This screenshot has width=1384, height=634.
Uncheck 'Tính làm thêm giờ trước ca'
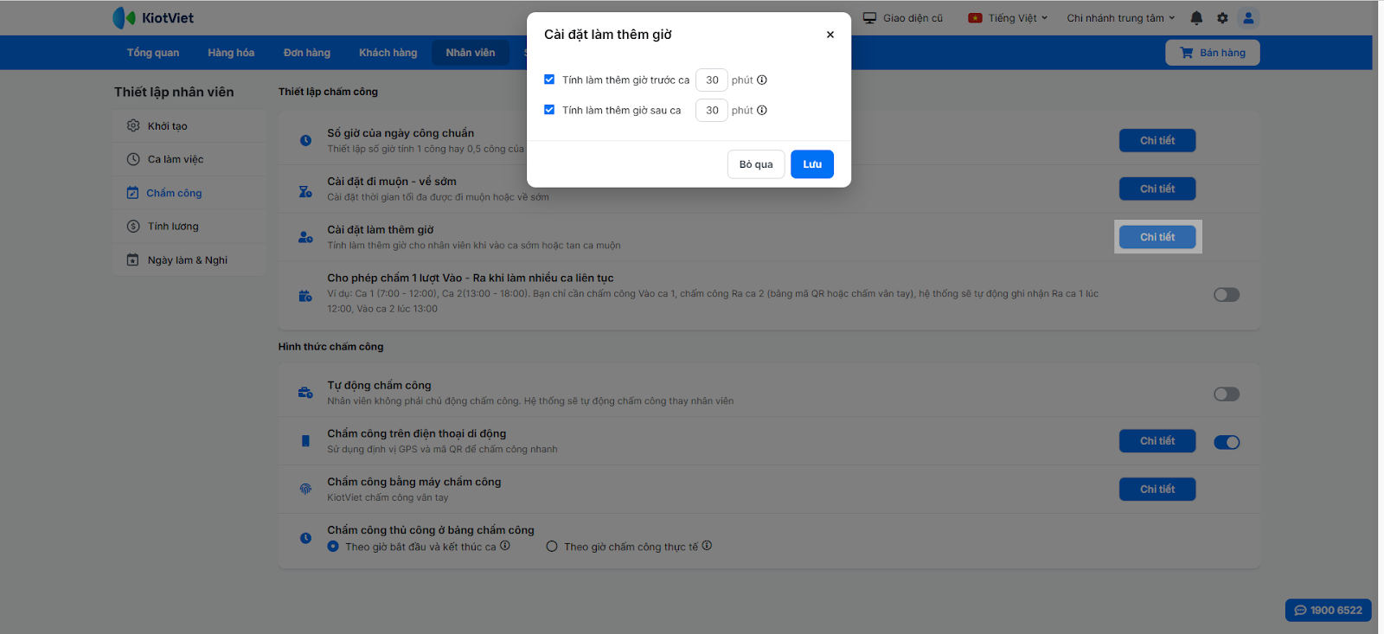(549, 80)
